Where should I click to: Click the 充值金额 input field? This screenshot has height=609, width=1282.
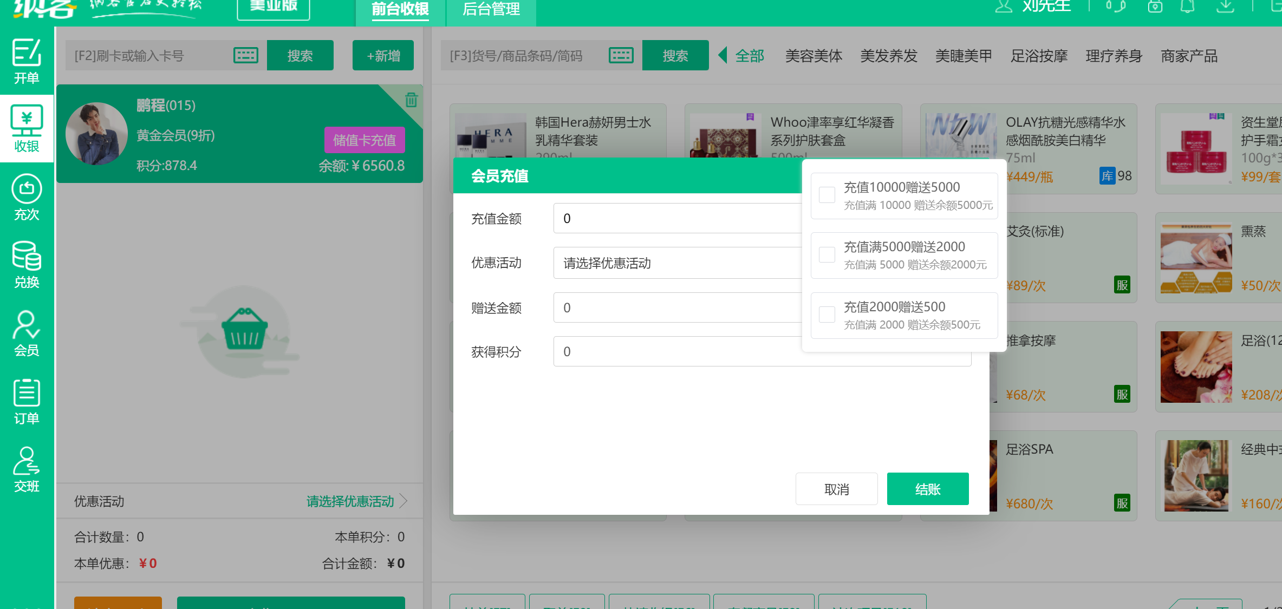pyautogui.click(x=677, y=218)
